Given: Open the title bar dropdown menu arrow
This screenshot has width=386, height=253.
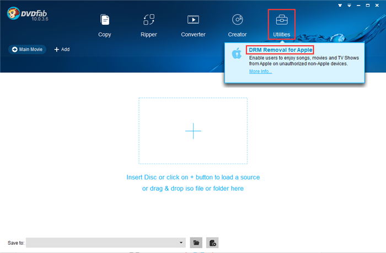Looking at the screenshot, I should tap(349, 5).
